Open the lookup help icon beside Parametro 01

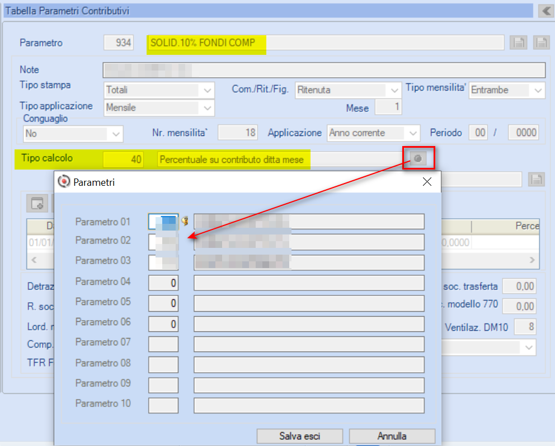pos(185,221)
